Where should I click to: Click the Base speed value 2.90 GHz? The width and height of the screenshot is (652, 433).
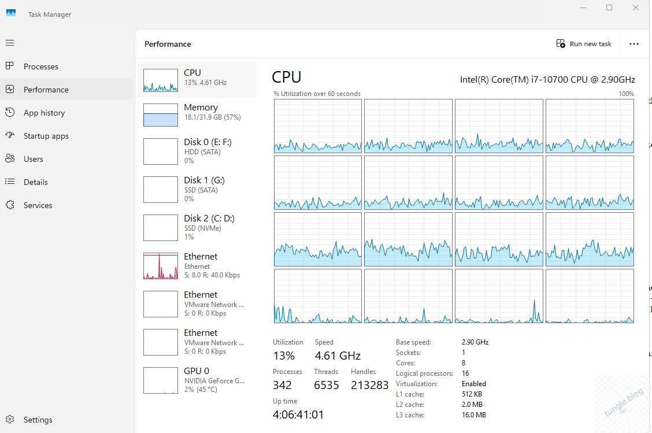[475, 342]
